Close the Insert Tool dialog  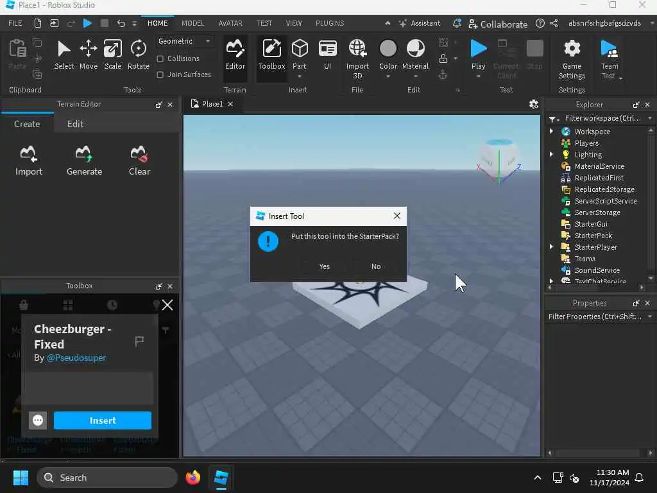(397, 216)
